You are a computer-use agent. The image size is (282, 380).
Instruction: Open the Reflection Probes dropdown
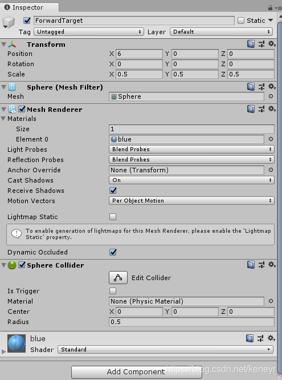tap(191, 159)
